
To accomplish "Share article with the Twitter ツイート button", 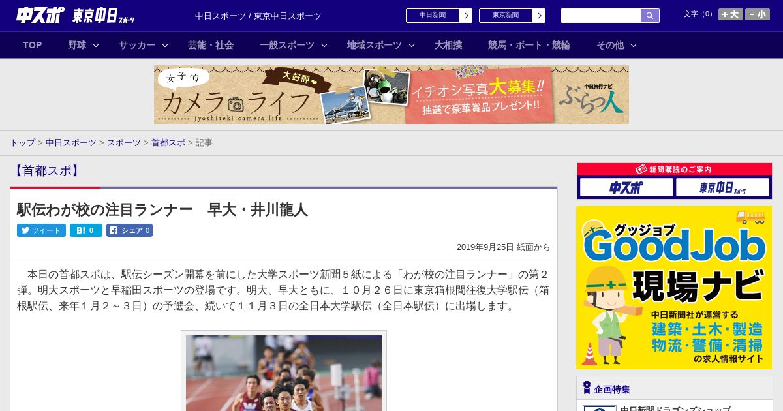I will pos(41,230).
